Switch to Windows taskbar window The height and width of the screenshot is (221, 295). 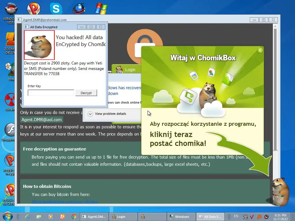[181, 217]
